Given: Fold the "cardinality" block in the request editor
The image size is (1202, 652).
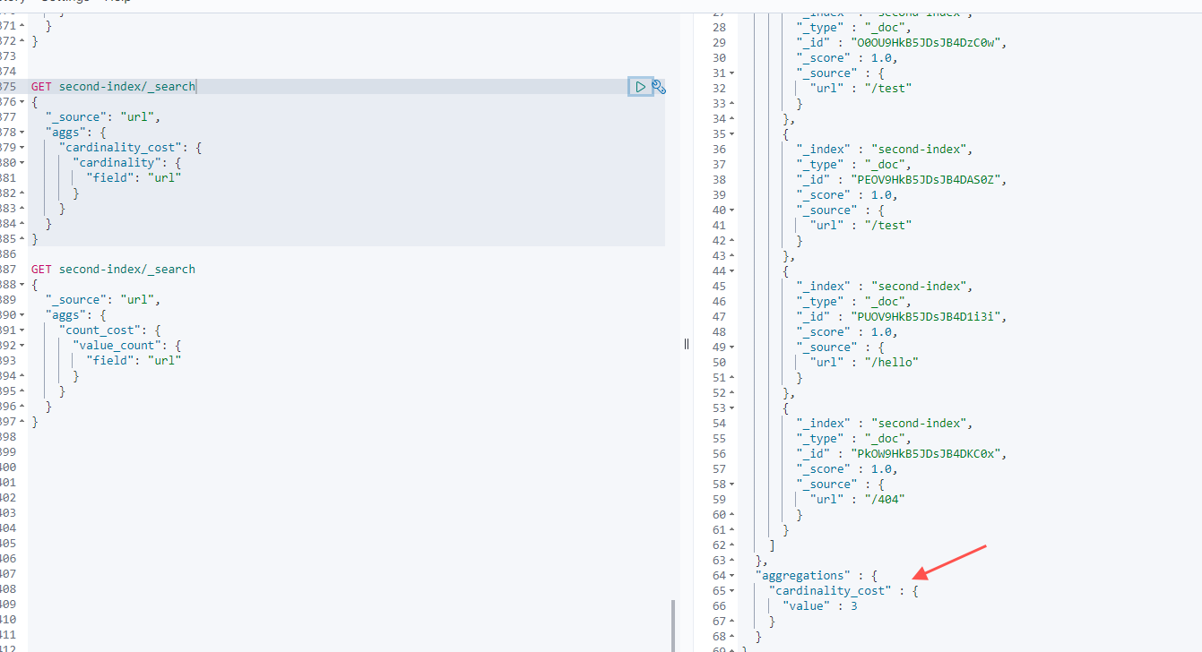Looking at the screenshot, I should coord(22,163).
